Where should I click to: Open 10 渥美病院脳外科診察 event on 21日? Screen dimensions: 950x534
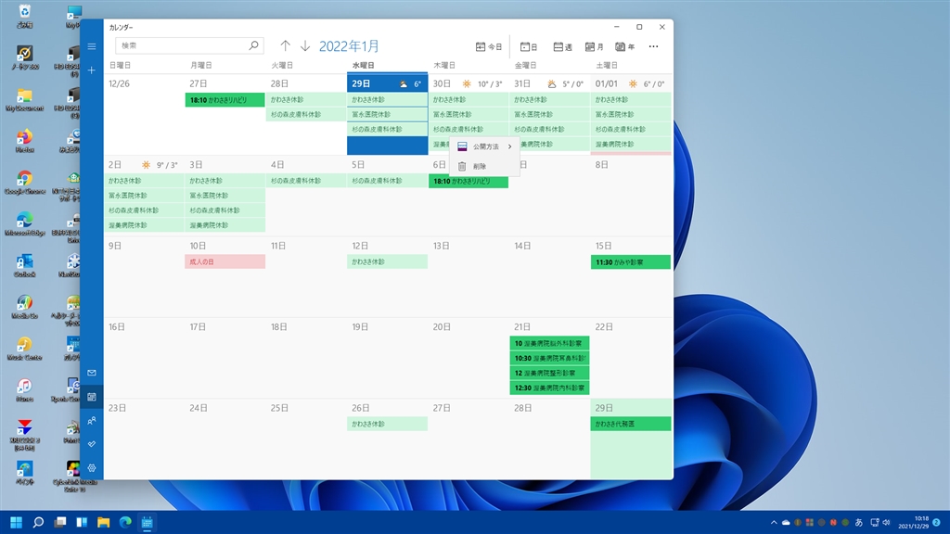point(549,343)
